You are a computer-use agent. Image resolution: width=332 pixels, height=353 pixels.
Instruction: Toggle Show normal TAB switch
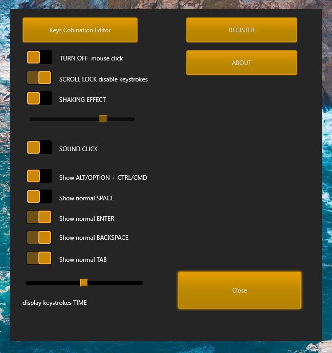[39, 258]
